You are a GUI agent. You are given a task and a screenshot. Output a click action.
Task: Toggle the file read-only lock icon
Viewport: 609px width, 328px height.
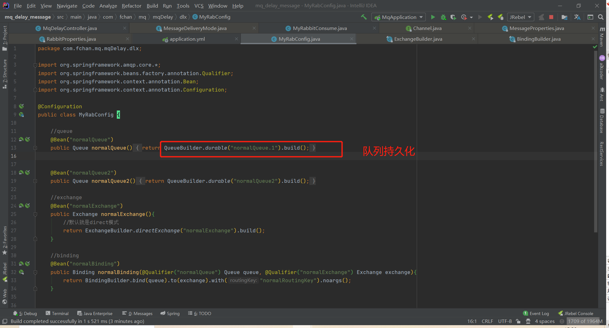[518, 321]
